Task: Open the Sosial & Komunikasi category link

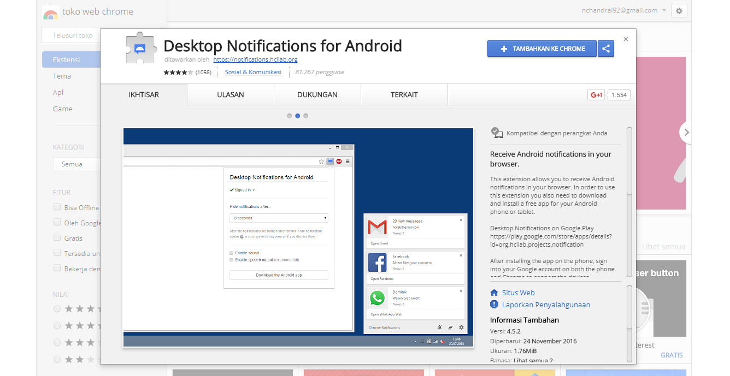Action: click(253, 72)
